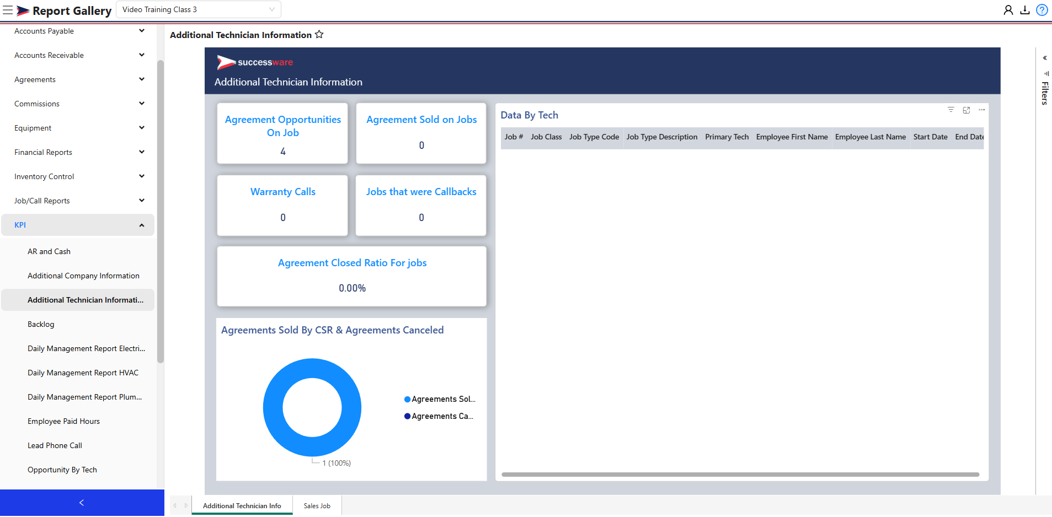Open Additional Company Information report
1052x517 pixels.
78,276
